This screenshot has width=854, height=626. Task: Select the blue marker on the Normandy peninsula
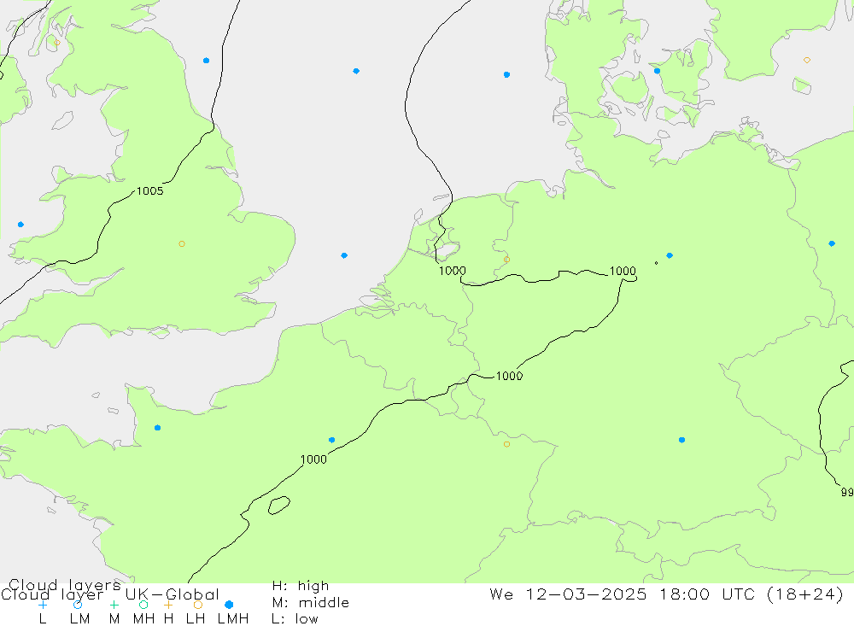[x=157, y=428]
